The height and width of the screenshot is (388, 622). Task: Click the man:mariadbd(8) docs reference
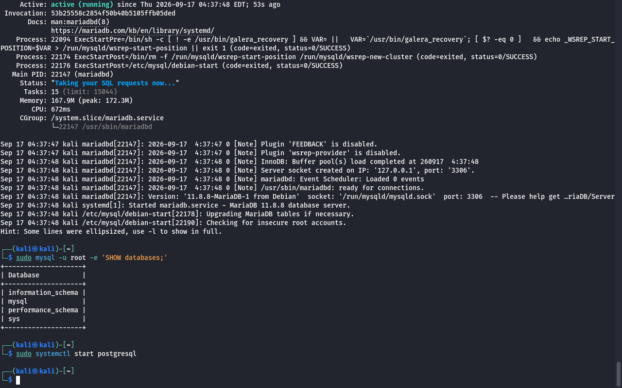pos(80,22)
